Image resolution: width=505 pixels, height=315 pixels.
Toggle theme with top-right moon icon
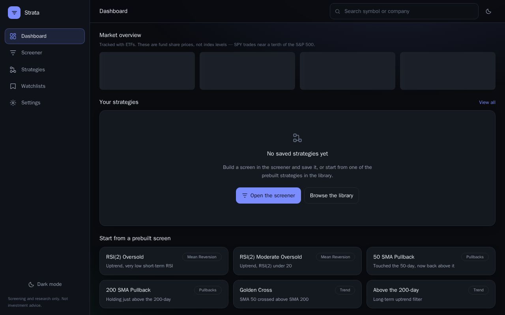click(x=488, y=11)
